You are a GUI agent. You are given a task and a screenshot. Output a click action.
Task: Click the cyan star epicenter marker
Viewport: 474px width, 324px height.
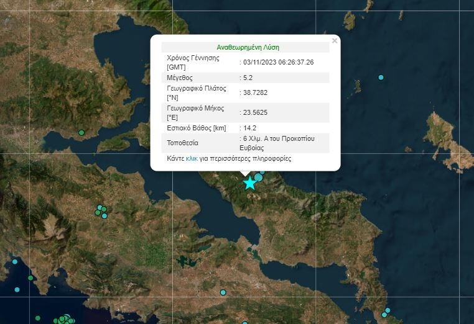(249, 182)
